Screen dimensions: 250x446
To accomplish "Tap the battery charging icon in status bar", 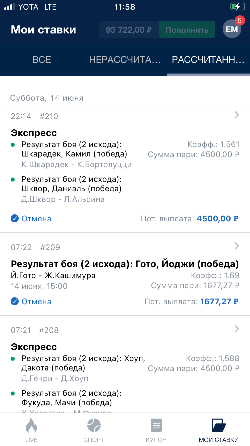I will [x=237, y=7].
